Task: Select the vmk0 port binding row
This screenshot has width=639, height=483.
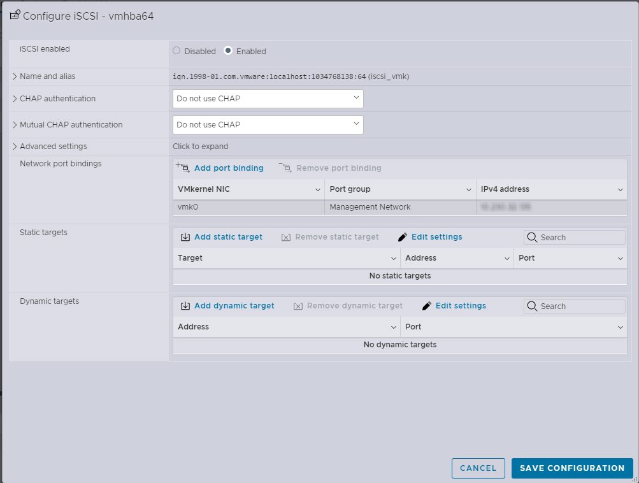Action: [248, 207]
